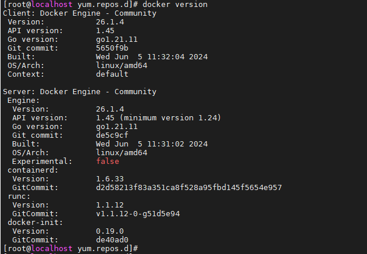
Task: Click the 'Context:' label
Action: pyautogui.click(x=26, y=74)
